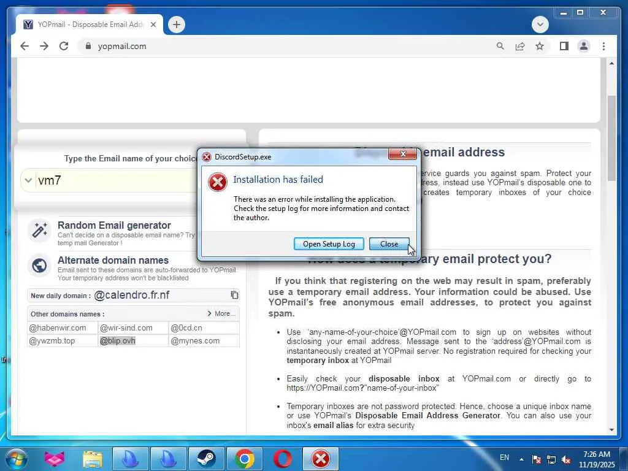628x471 pixels.
Task: Open the muted volume tray icon
Action: point(566,459)
